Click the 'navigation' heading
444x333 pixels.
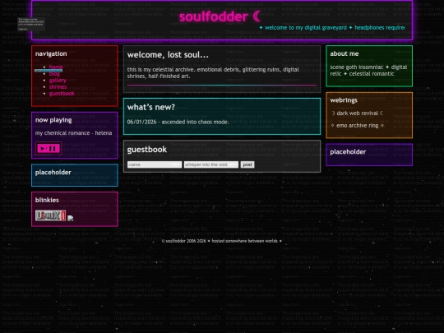pos(51,53)
